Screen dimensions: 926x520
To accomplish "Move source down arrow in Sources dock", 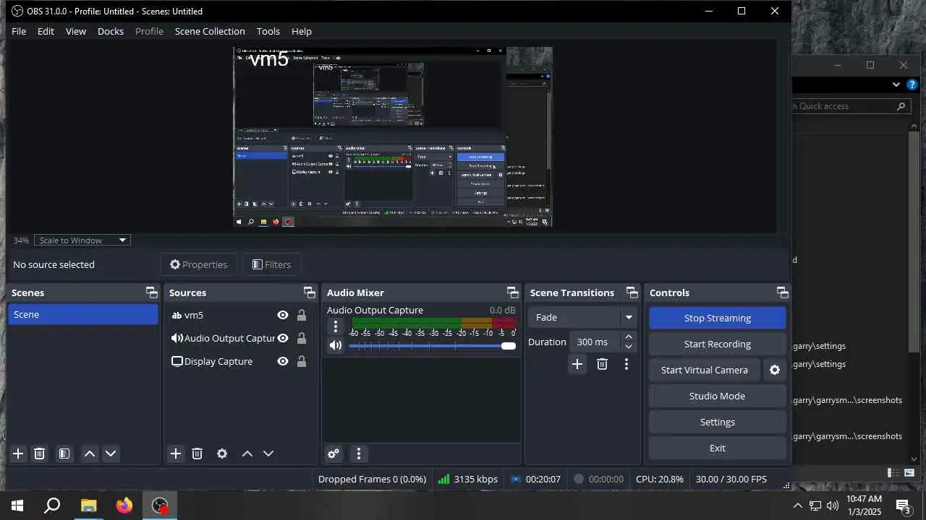I will [268, 454].
